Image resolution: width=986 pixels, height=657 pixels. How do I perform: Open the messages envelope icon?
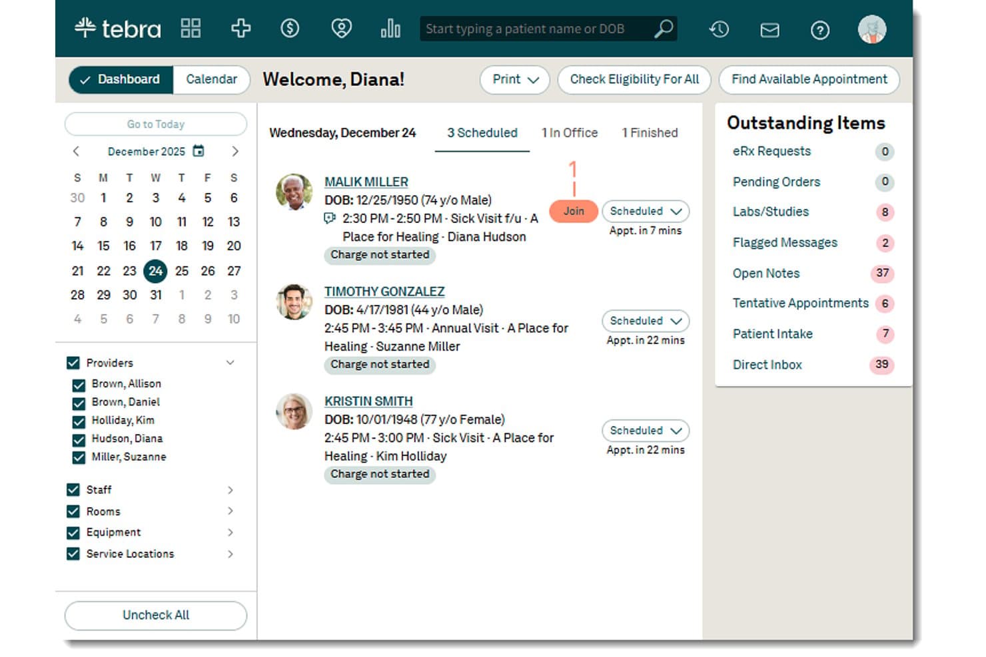[x=769, y=30]
